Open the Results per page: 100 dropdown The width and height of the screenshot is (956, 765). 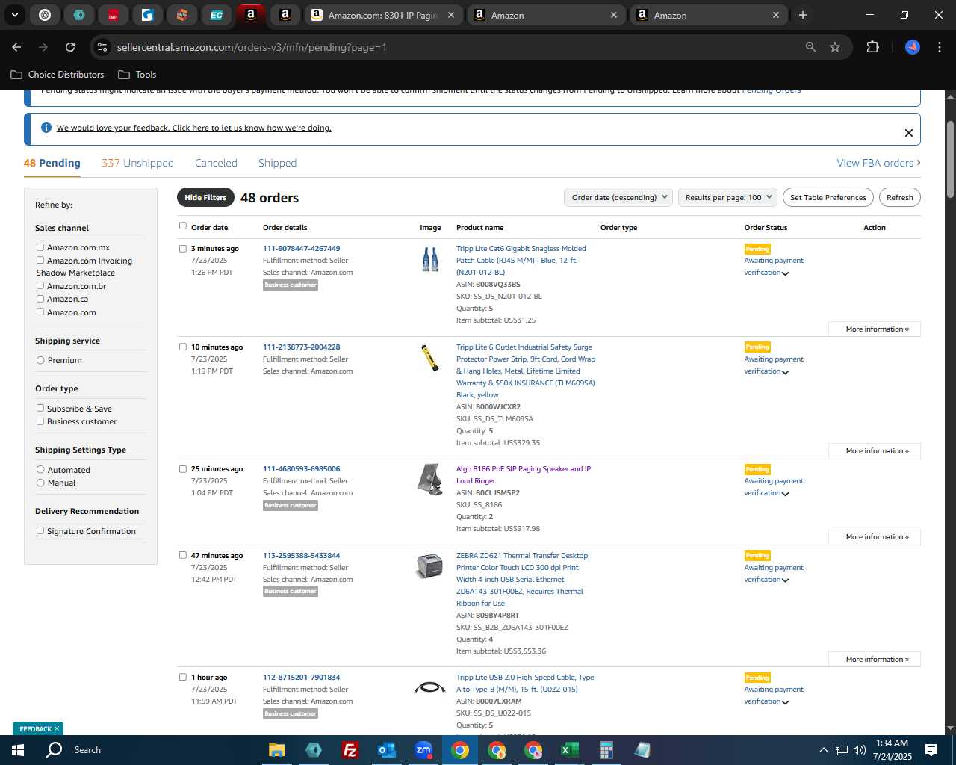728,197
